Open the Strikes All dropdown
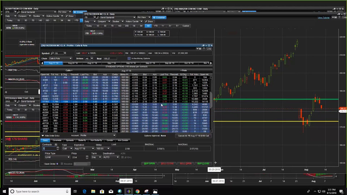This screenshot has width=347, height=195. [x=89, y=58]
